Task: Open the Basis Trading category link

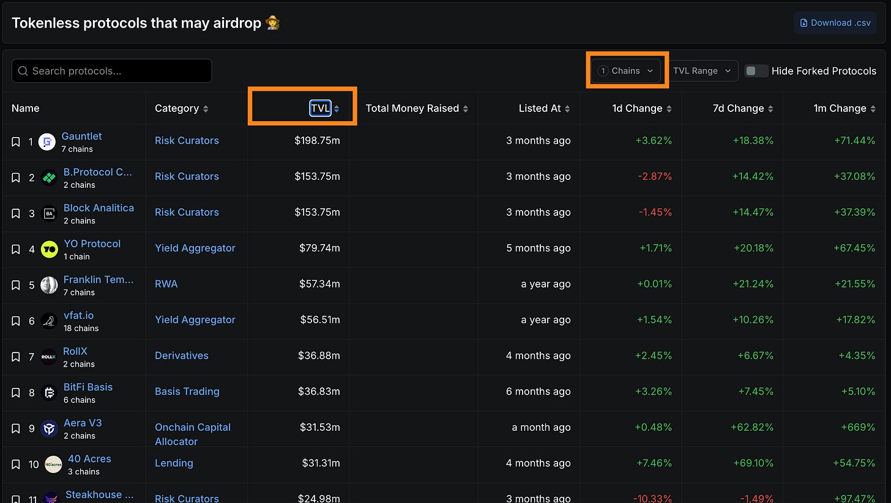Action: click(x=187, y=392)
